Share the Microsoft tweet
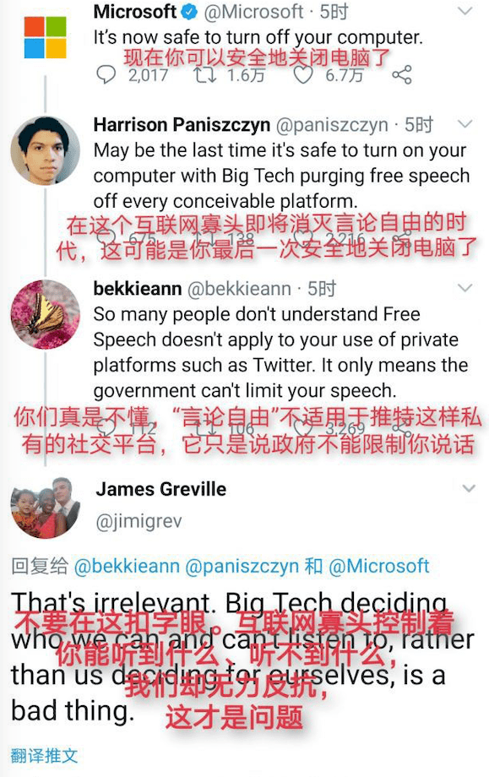The width and height of the screenshot is (489, 777). [x=402, y=75]
